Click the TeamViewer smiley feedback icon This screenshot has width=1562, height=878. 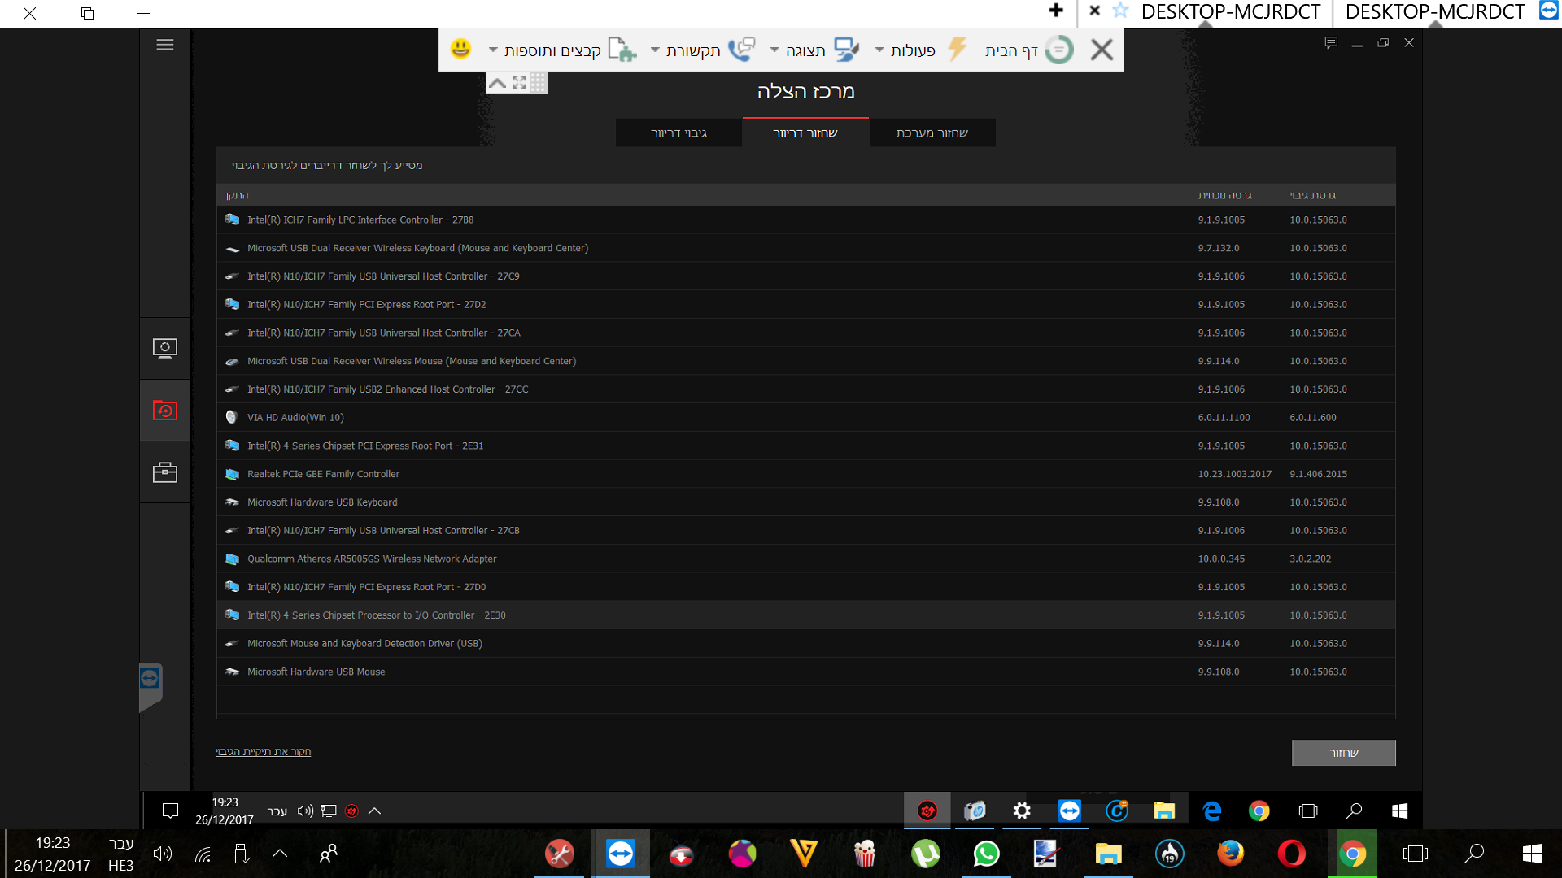pos(460,50)
